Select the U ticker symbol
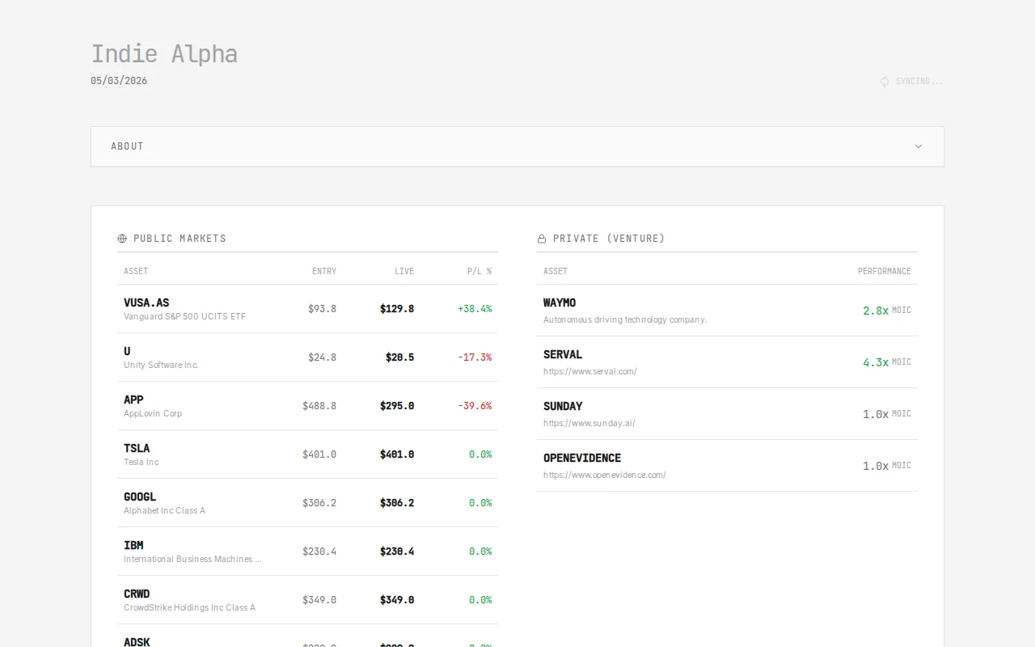Image resolution: width=1035 pixels, height=647 pixels. click(x=127, y=351)
